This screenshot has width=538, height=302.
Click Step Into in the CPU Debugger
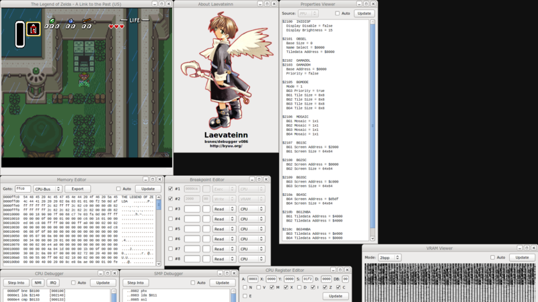15,283
